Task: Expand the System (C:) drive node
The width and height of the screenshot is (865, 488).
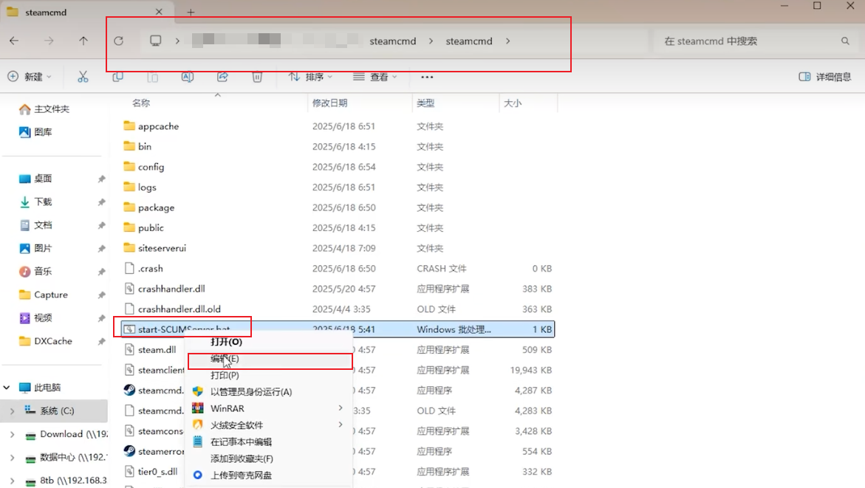Action: click(x=12, y=410)
